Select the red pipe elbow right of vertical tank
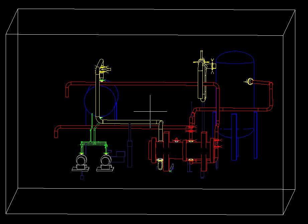Image resolution: width=308 pixels, height=224 pixels. click(271, 96)
